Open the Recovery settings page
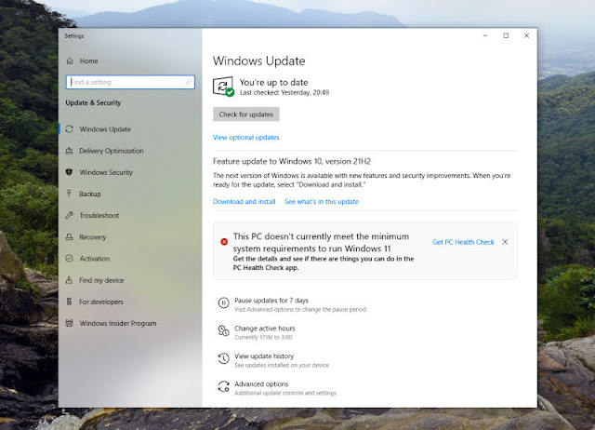This screenshot has width=595, height=430. click(93, 237)
